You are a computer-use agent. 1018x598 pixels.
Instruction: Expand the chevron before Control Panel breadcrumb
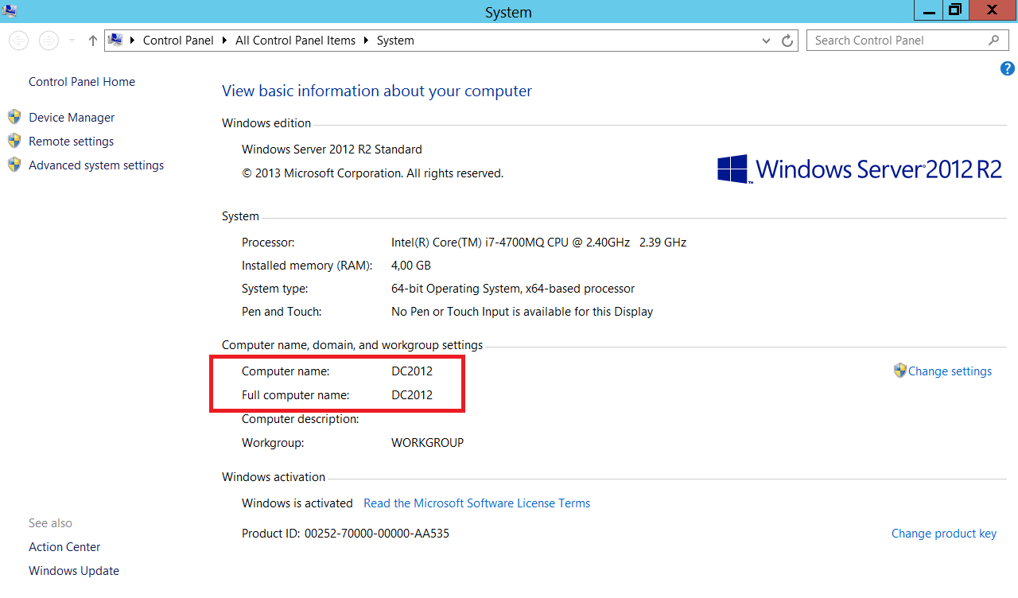click(132, 41)
